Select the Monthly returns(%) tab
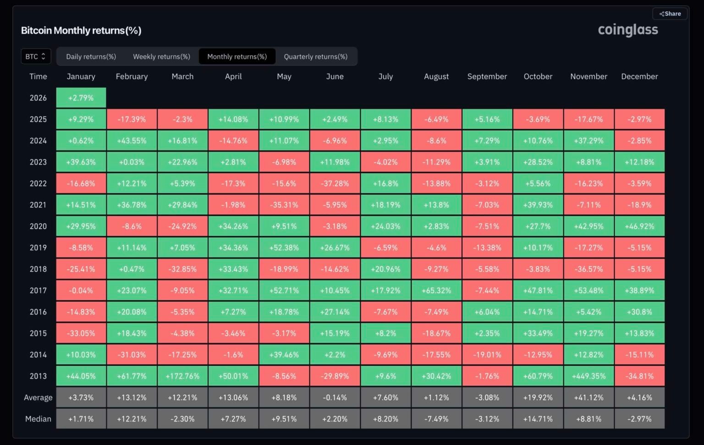Screen dimensions: 704x445 click(237, 56)
